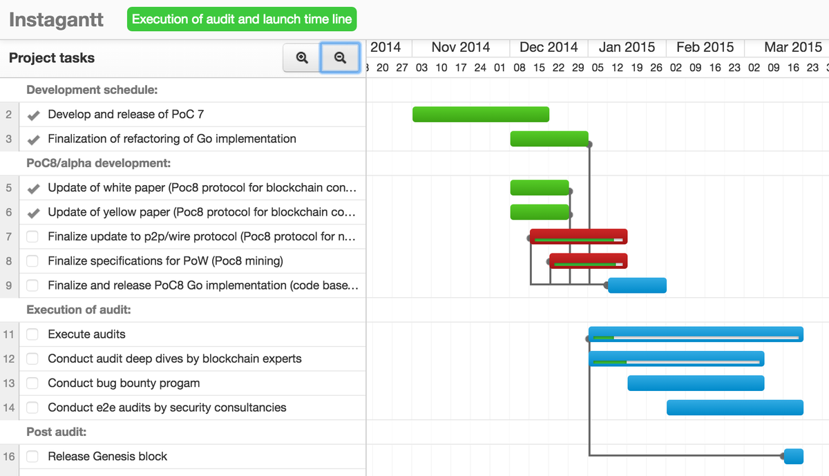Select task Update of white paper

pyautogui.click(x=202, y=188)
